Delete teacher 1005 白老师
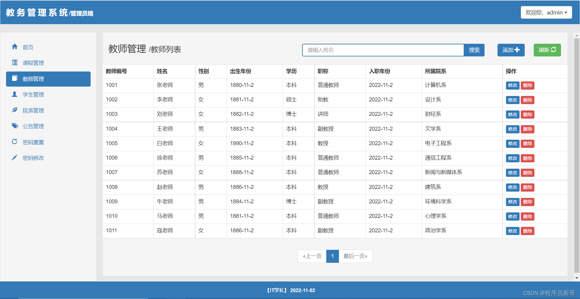Viewport: 580px width, 299px height. [527, 144]
